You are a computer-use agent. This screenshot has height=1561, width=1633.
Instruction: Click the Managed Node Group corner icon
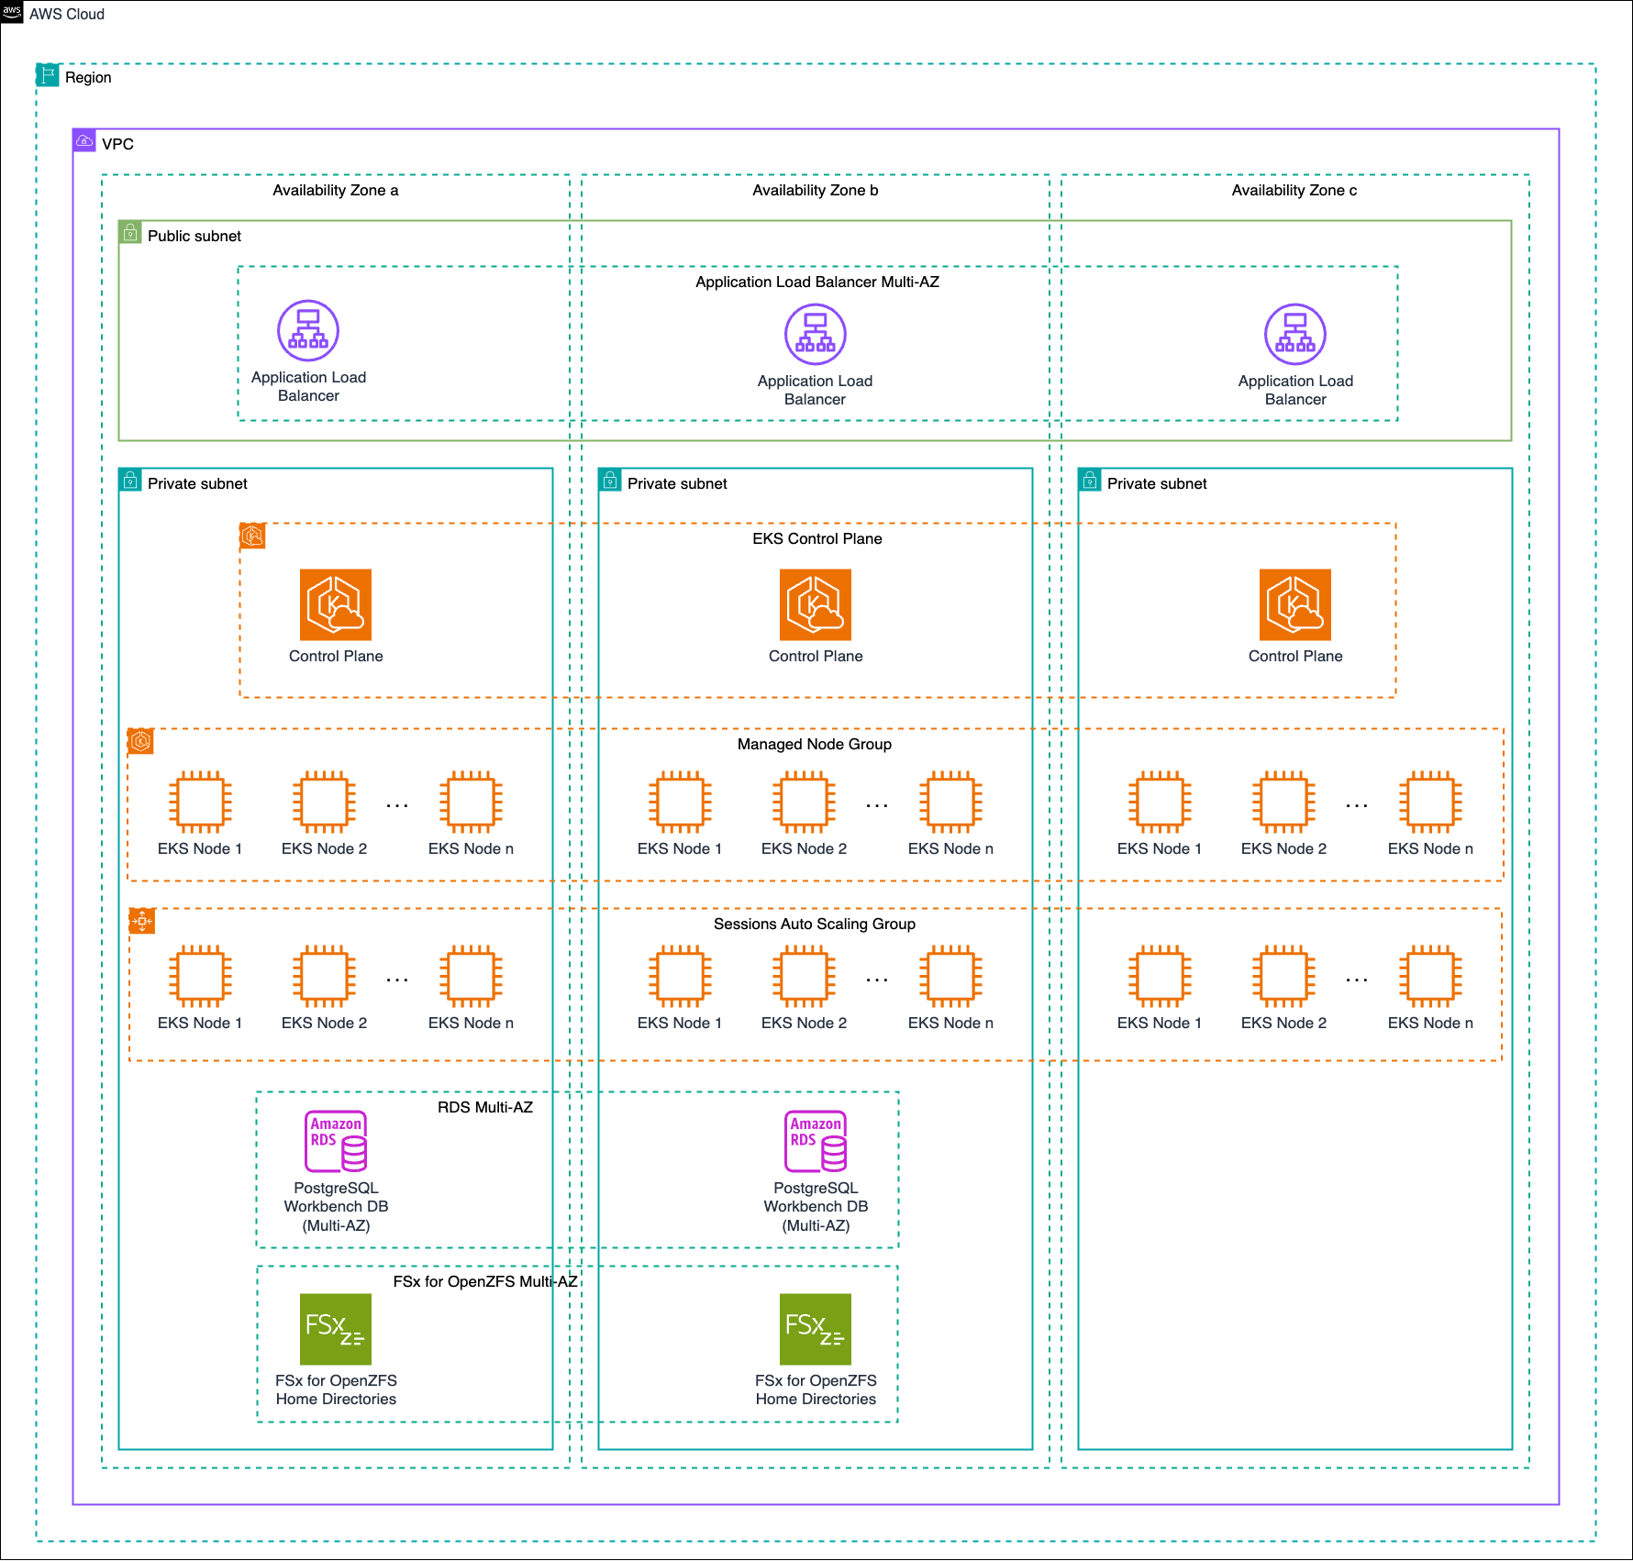coord(140,741)
